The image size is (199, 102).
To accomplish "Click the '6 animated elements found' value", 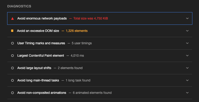I will 92,93.
